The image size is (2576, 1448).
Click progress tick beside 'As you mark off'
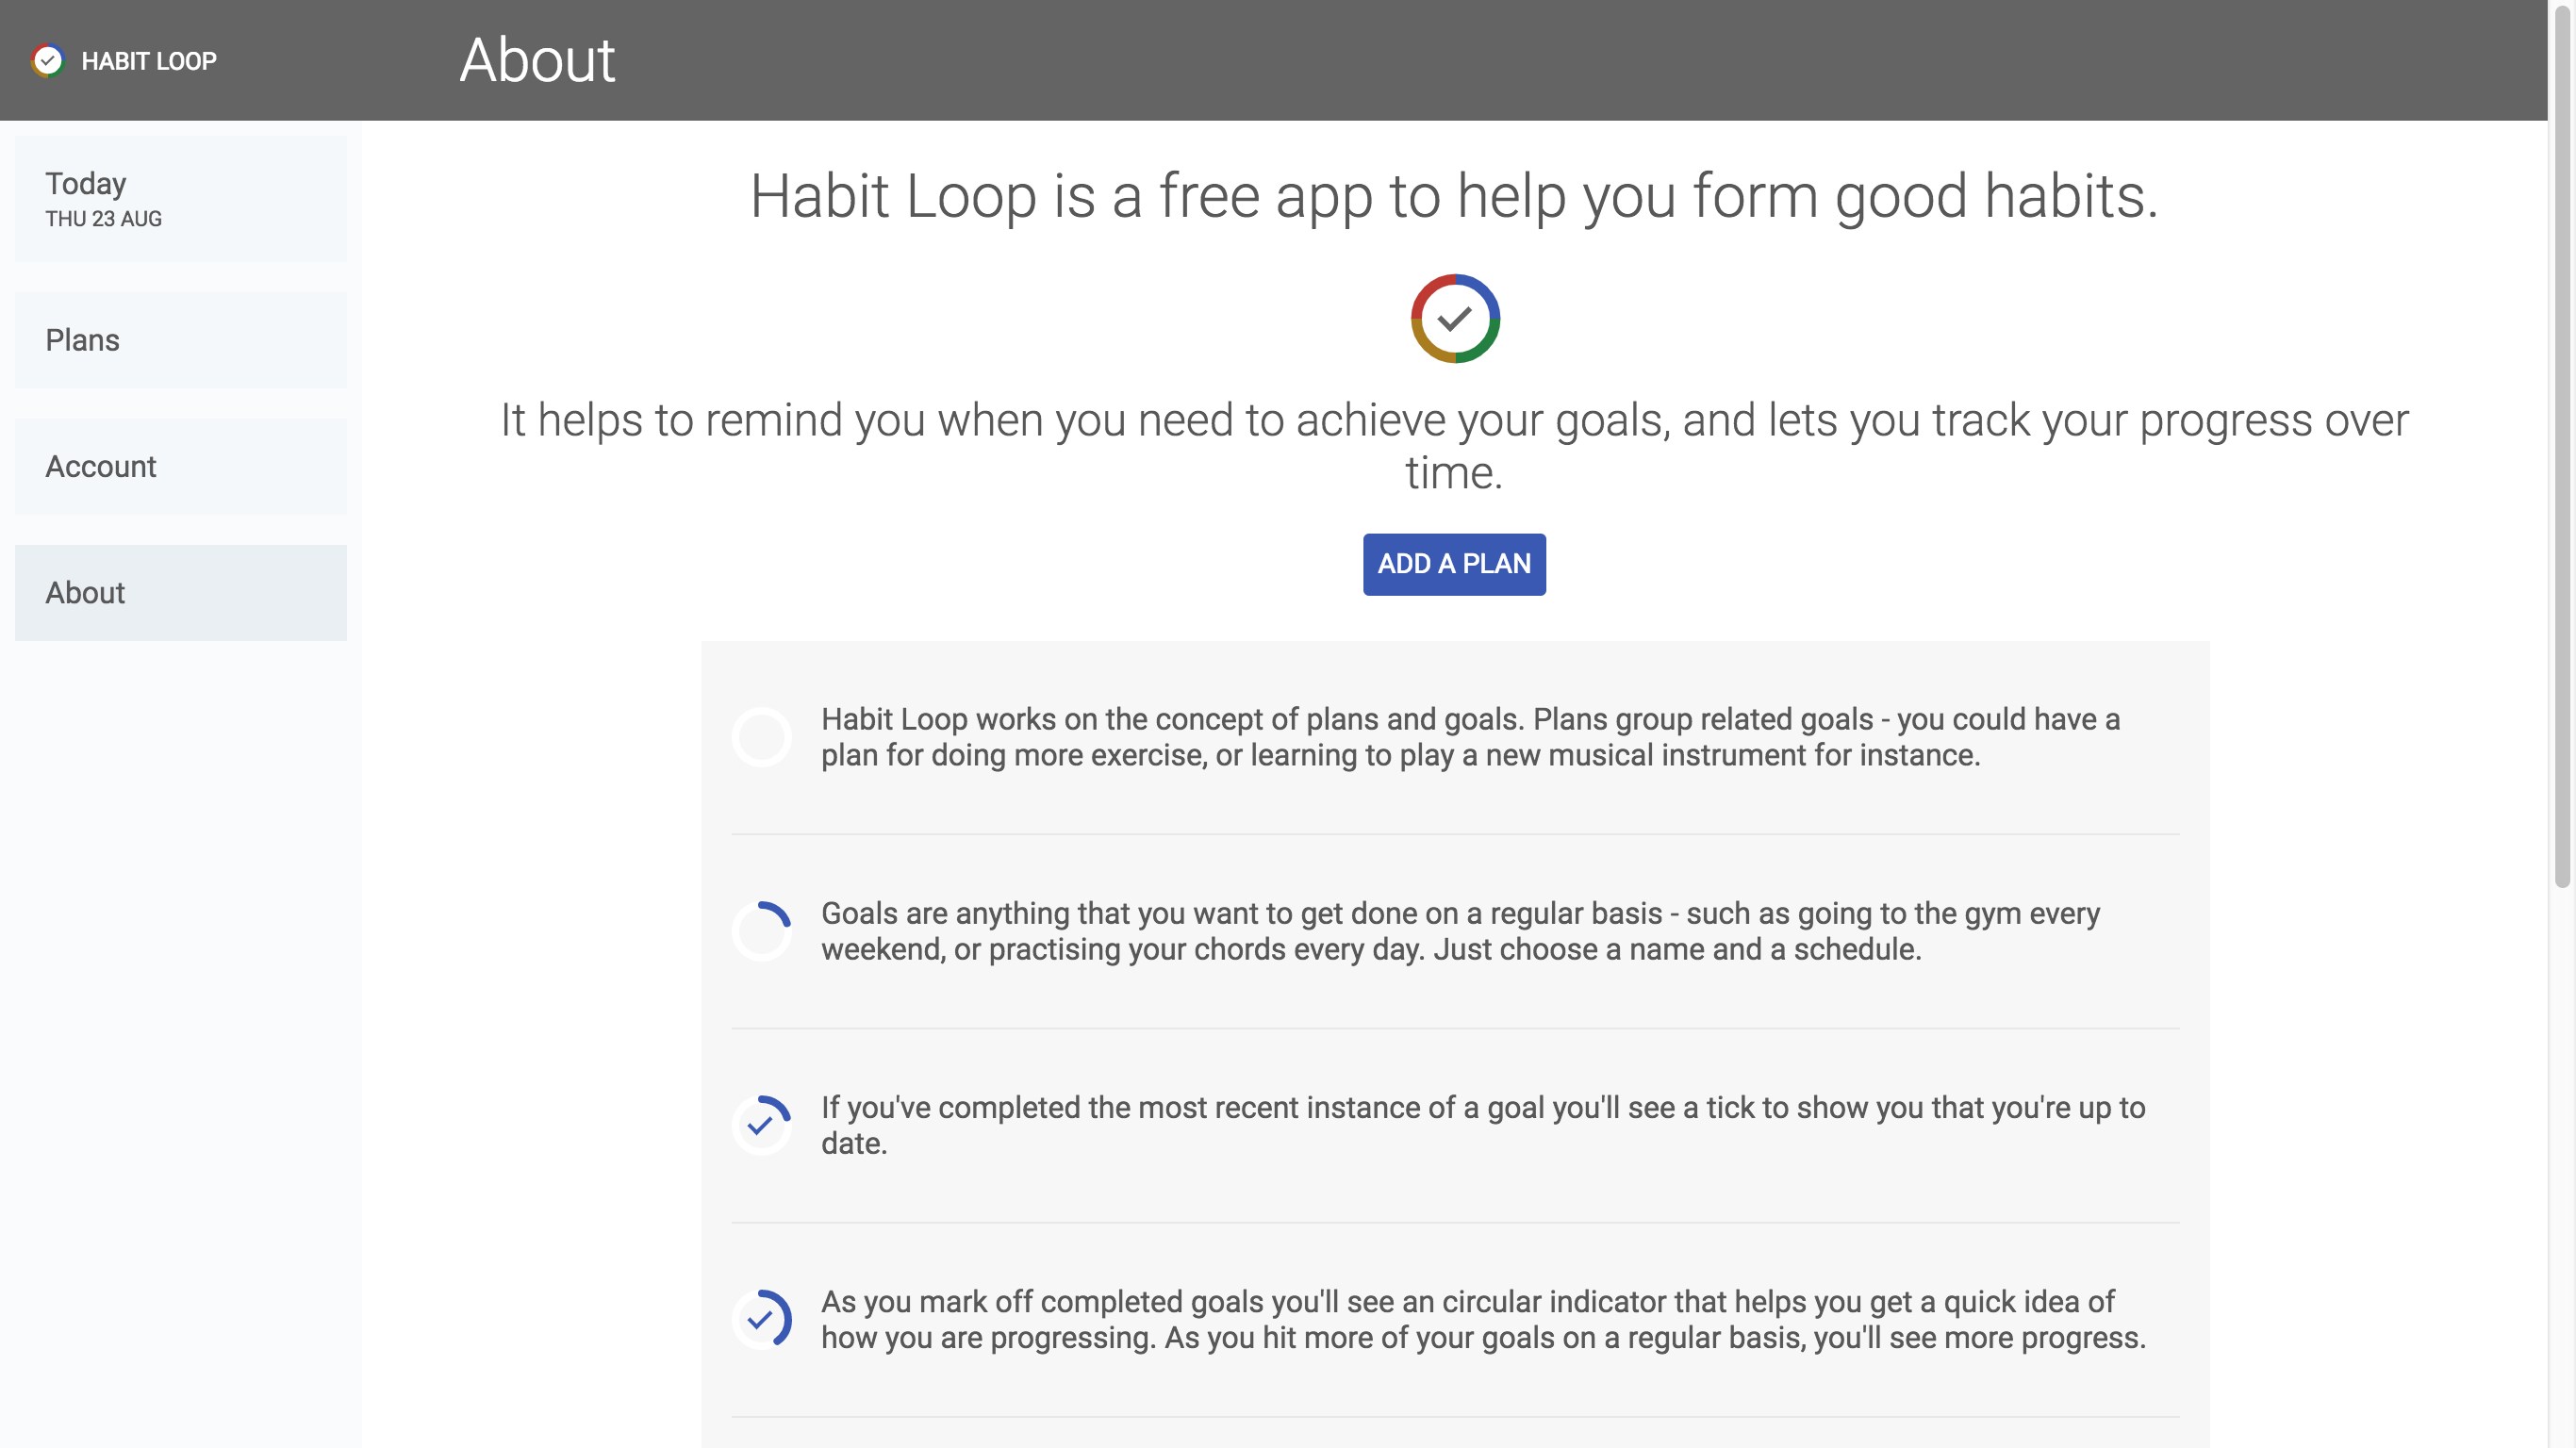(762, 1319)
